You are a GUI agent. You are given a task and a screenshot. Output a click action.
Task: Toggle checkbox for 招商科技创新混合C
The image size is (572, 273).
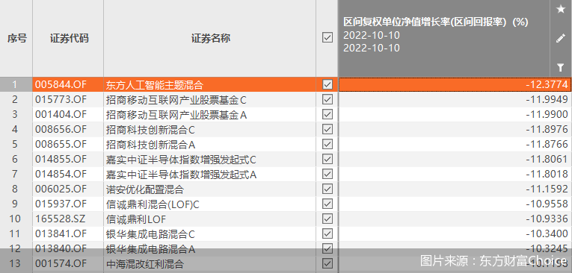327,129
